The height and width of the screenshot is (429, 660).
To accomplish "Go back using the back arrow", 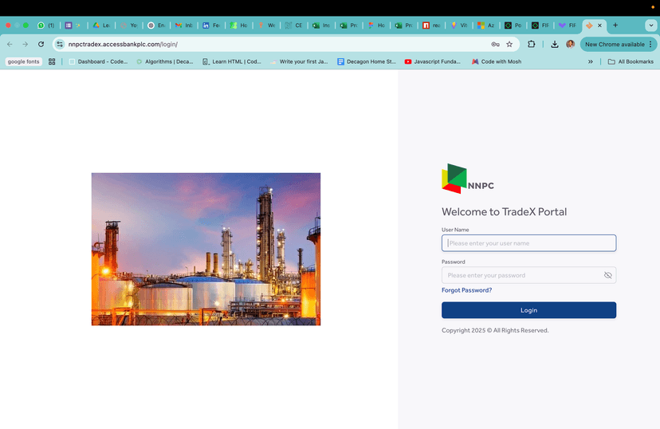I will 10,45.
